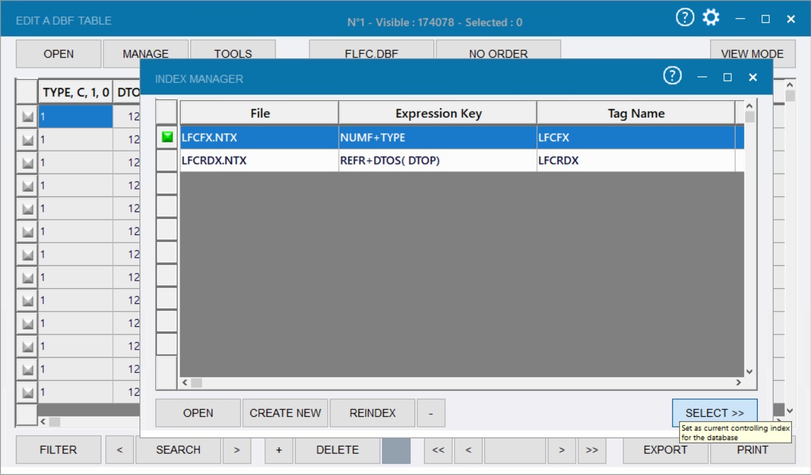Click highlighted TYPE cell in first table row
The height and width of the screenshot is (475, 811).
(x=75, y=117)
